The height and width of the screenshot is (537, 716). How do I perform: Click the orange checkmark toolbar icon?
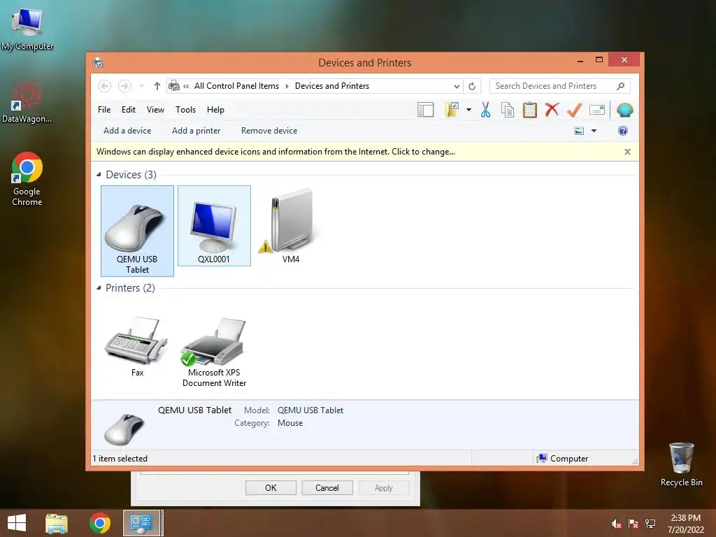(x=574, y=110)
